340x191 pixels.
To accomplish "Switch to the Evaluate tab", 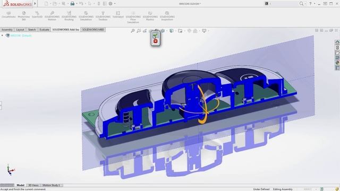I will 44,30.
